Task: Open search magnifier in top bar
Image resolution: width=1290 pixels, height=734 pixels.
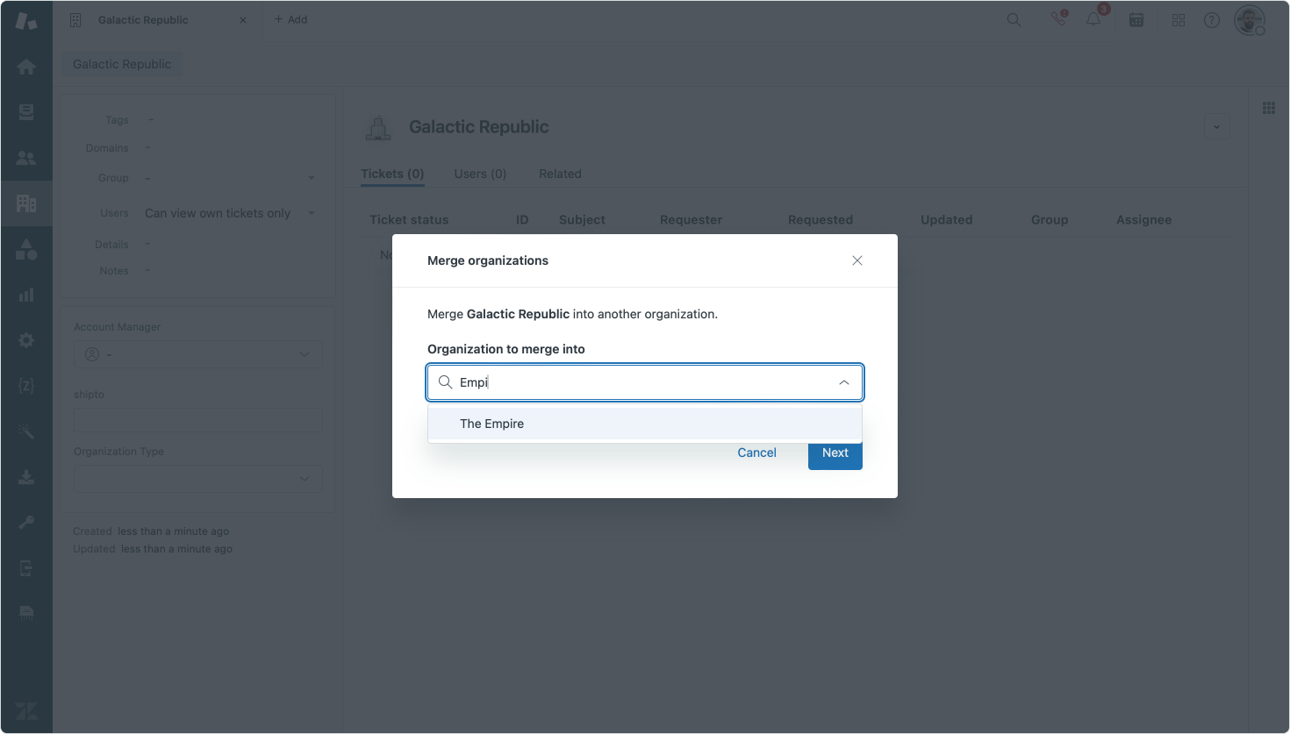Action: [x=1014, y=19]
